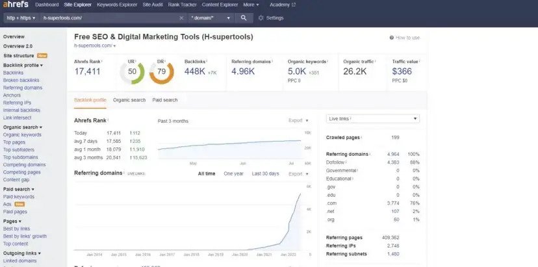This screenshot has height=267, width=538.
Task: Open Broken backlinks in the sidebar
Action: pos(21,81)
